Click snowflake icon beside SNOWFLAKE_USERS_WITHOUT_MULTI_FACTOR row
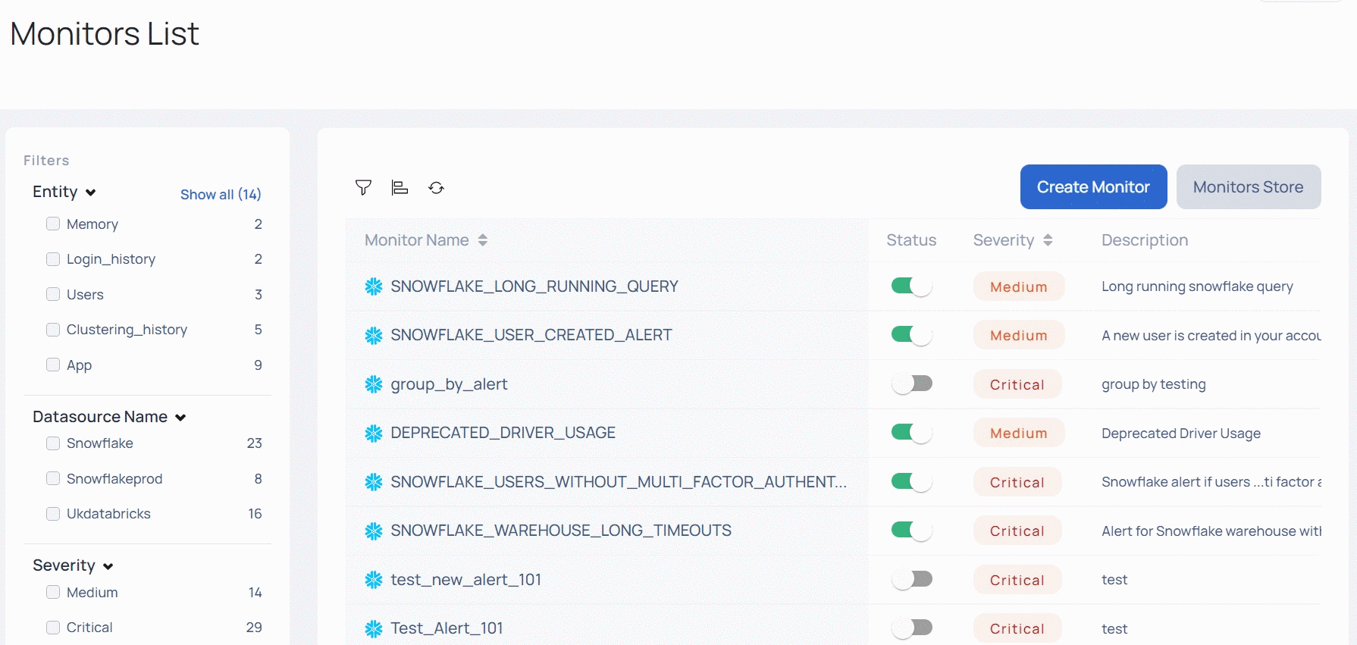Screen dimensions: 1357x645 (x=374, y=482)
